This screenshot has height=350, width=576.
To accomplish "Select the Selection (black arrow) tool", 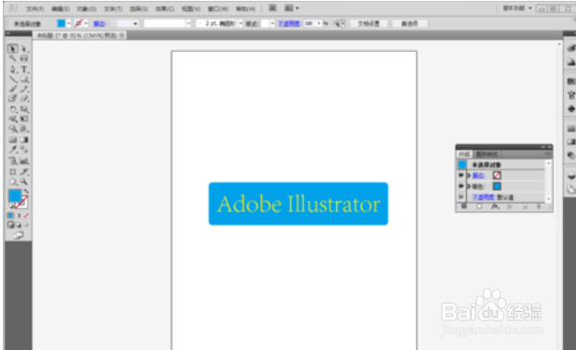I will click(x=13, y=48).
